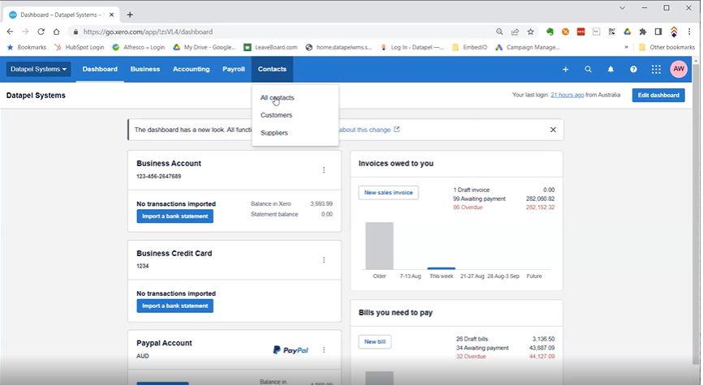The image size is (703, 385).
Task: Open 99 Awaiting payment invoices
Action: tap(479, 199)
